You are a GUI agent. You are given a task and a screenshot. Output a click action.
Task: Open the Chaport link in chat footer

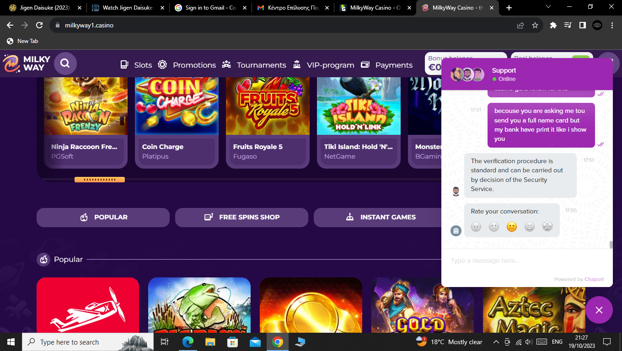(x=594, y=279)
